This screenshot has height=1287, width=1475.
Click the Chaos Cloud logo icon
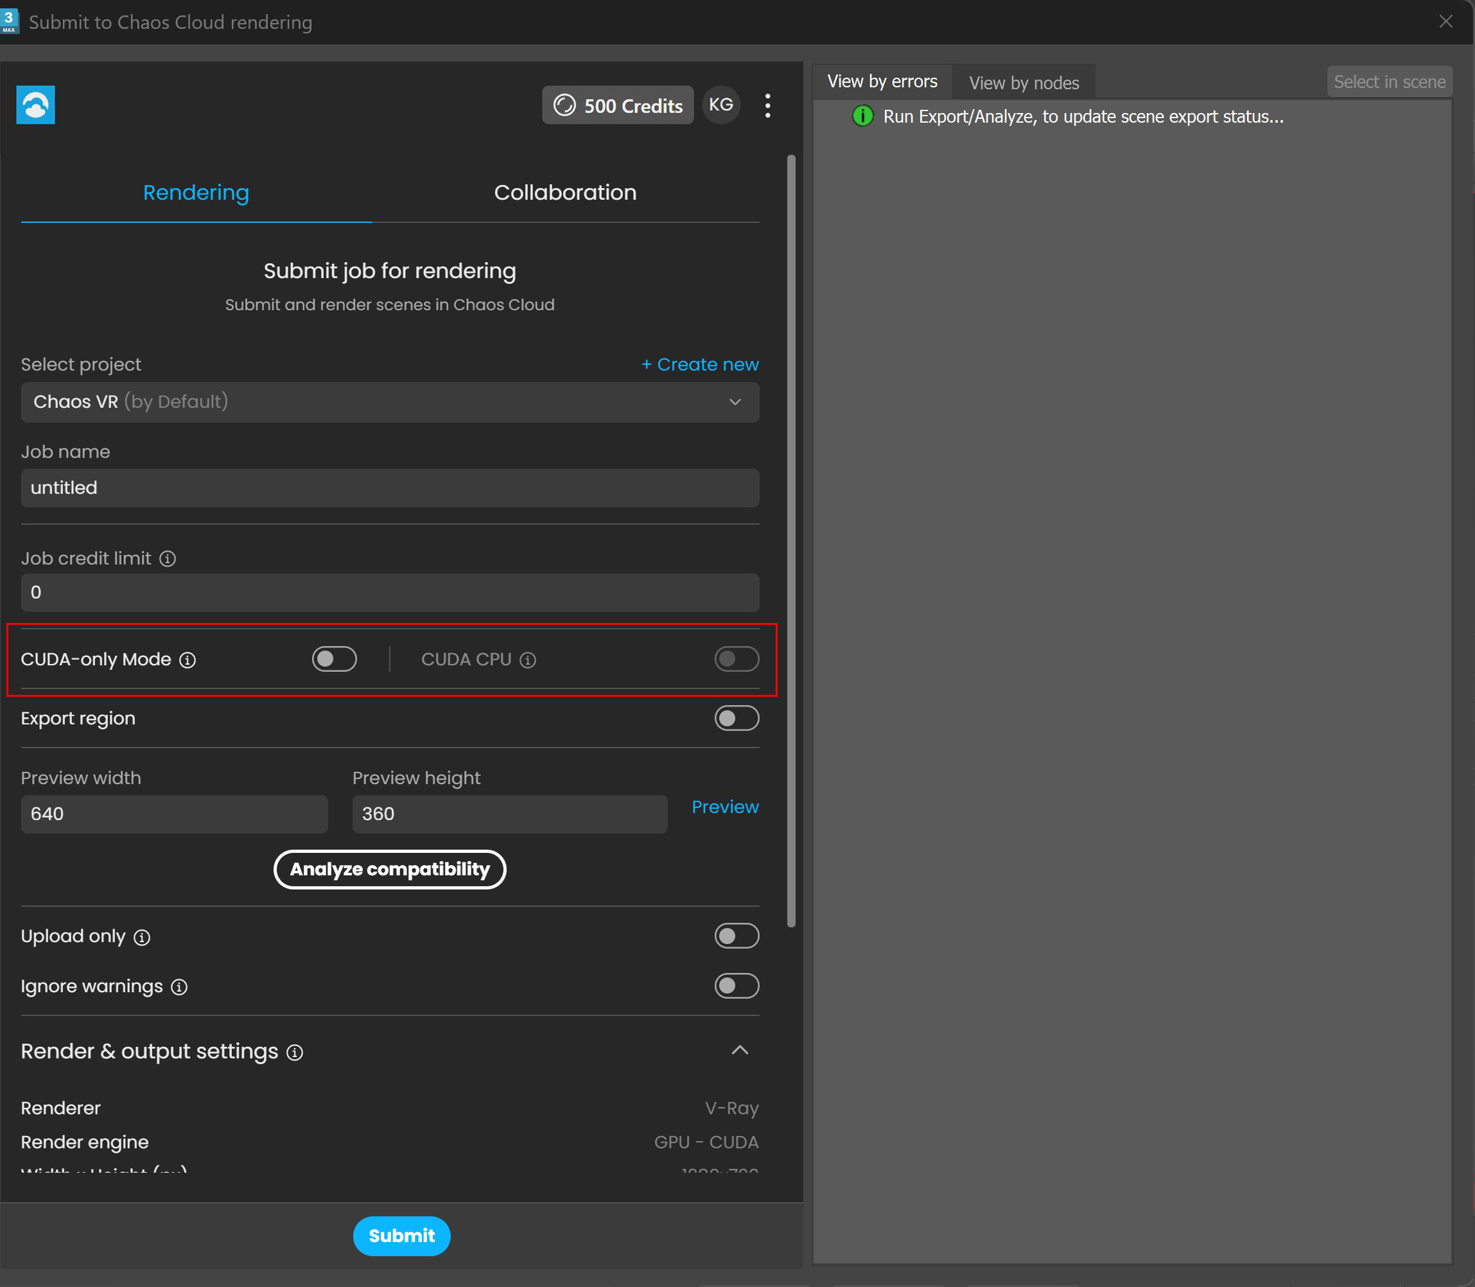coord(35,105)
